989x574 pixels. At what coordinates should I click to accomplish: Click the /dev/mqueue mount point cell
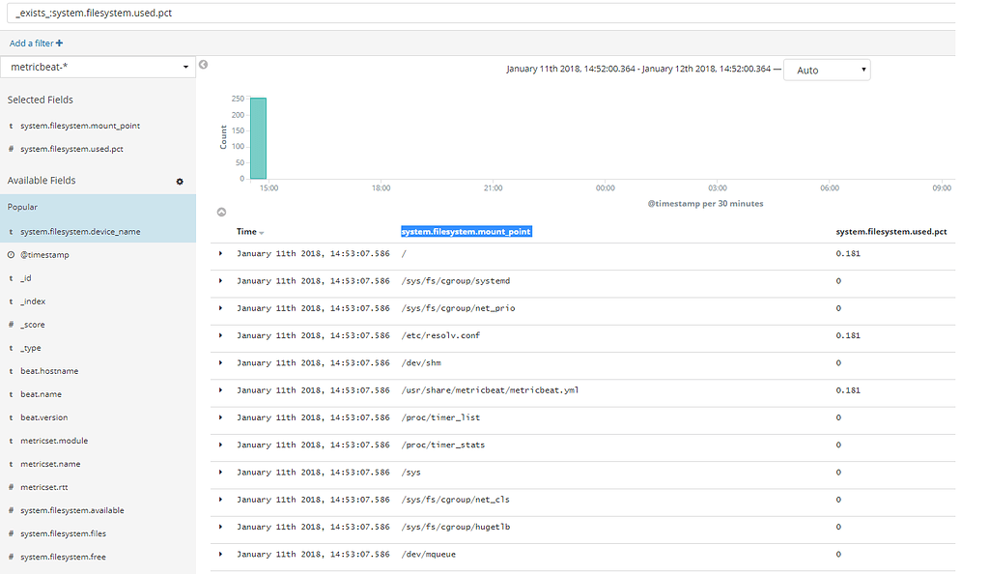tap(428, 555)
